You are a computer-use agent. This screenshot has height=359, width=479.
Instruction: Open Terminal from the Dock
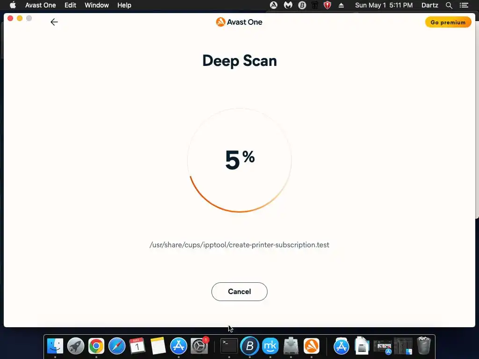tap(229, 346)
